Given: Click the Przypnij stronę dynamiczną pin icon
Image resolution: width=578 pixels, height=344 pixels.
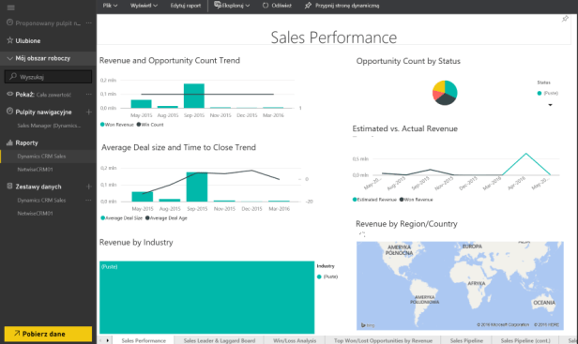Looking at the screenshot, I should pyautogui.click(x=308, y=6).
